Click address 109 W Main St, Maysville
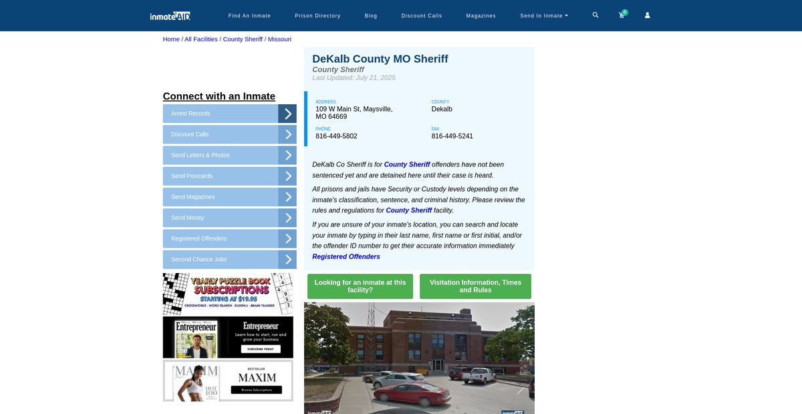This screenshot has height=414, width=802. pyautogui.click(x=354, y=113)
